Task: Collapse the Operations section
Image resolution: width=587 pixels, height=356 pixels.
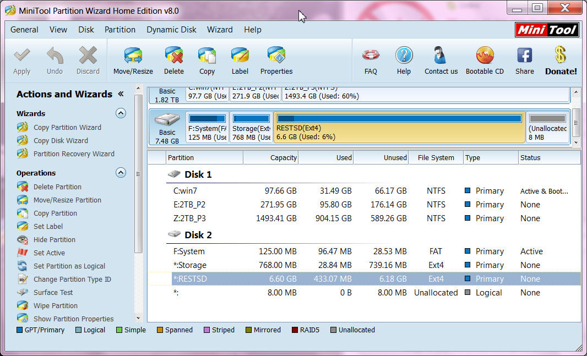Action: (x=121, y=173)
